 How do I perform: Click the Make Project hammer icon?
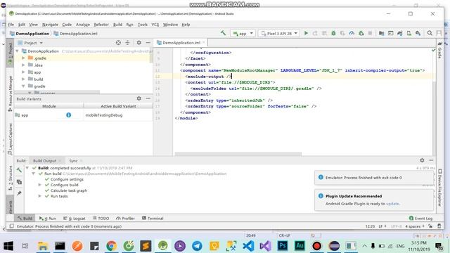(223, 33)
